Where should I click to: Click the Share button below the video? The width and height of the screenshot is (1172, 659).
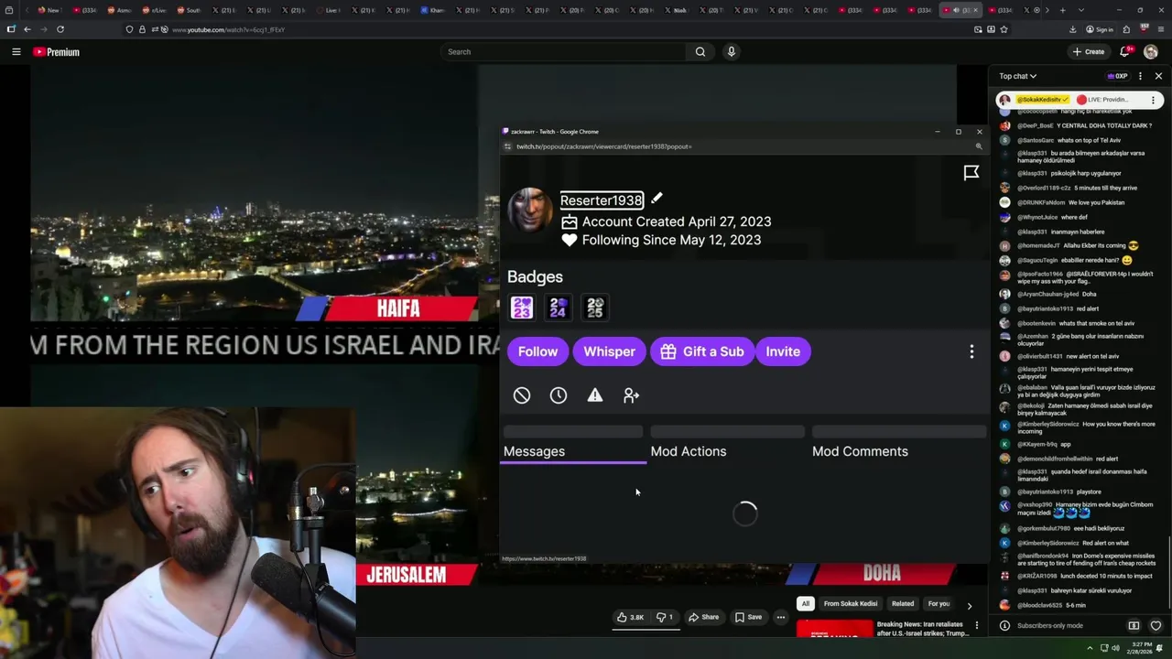[704, 617]
